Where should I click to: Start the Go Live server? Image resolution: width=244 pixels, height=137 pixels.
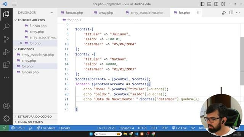click(179, 128)
